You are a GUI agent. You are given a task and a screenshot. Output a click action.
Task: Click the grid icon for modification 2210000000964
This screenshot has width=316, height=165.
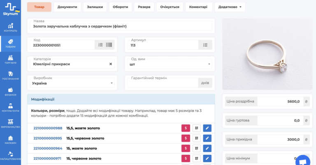point(196,148)
